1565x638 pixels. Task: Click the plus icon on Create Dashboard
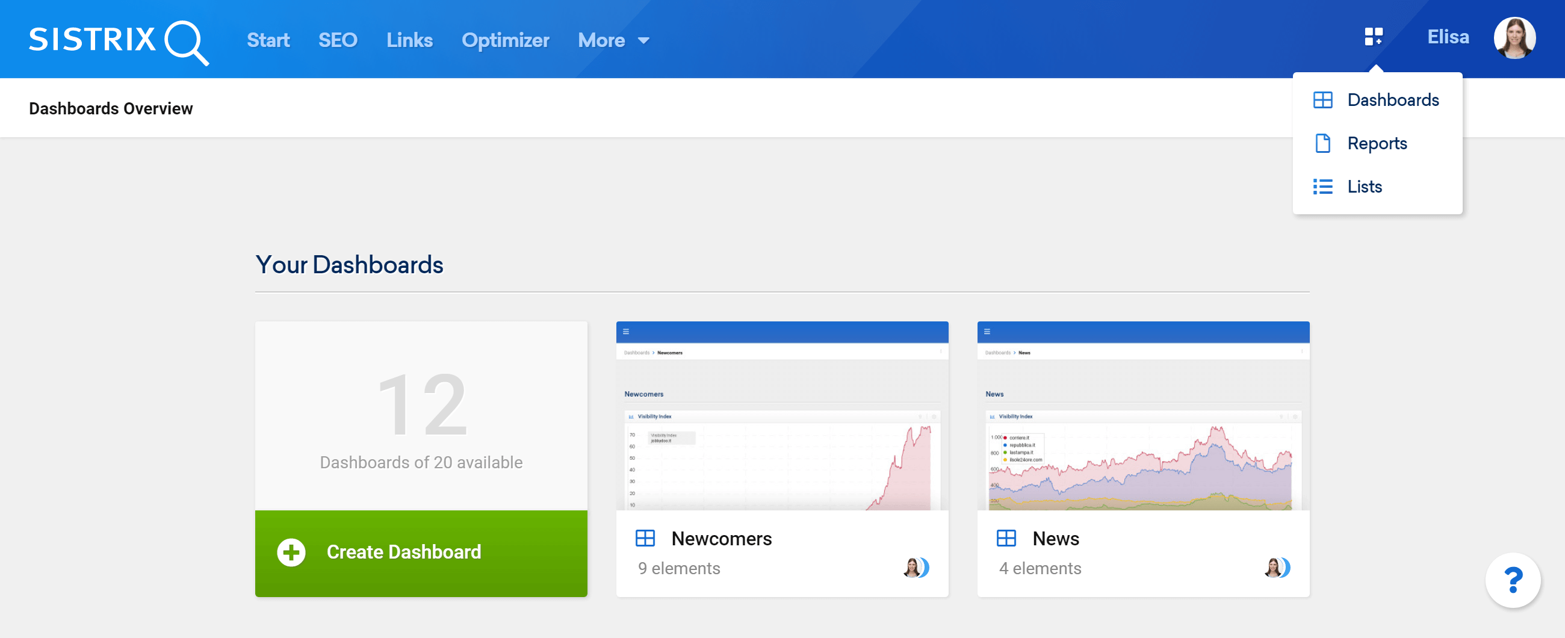pyautogui.click(x=291, y=553)
